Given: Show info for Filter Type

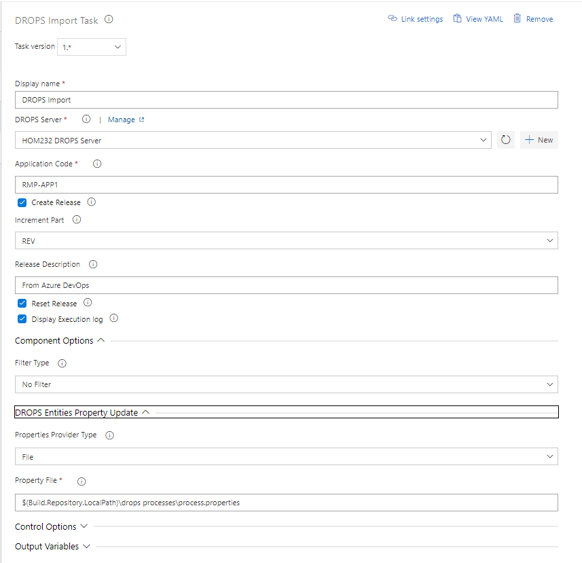Looking at the screenshot, I should tap(62, 363).
